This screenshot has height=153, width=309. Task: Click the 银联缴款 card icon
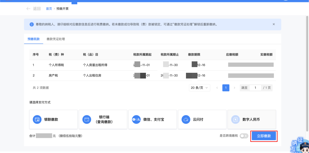(37, 119)
